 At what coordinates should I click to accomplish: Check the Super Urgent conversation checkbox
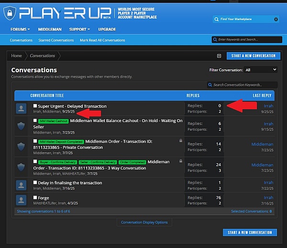(x=35, y=106)
